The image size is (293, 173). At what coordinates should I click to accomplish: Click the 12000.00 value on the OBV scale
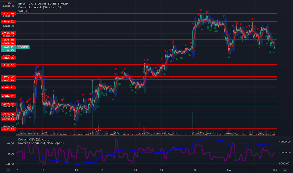click(x=285, y=142)
